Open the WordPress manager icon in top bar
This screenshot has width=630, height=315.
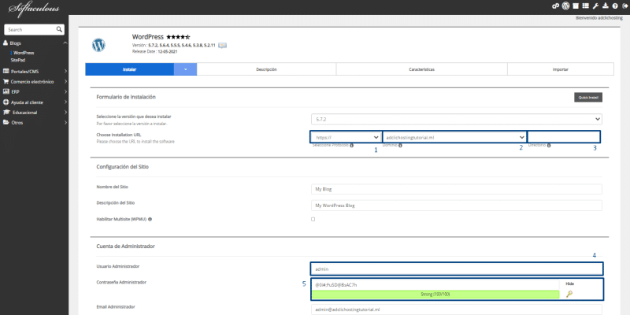pyautogui.click(x=565, y=6)
